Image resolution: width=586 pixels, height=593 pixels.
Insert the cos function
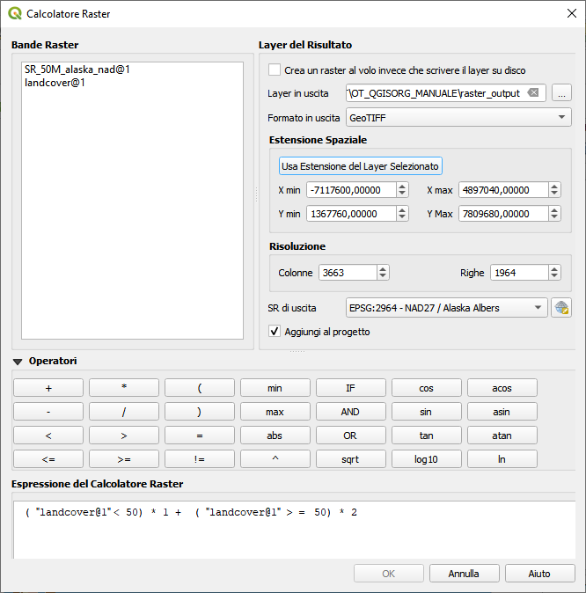tap(427, 388)
